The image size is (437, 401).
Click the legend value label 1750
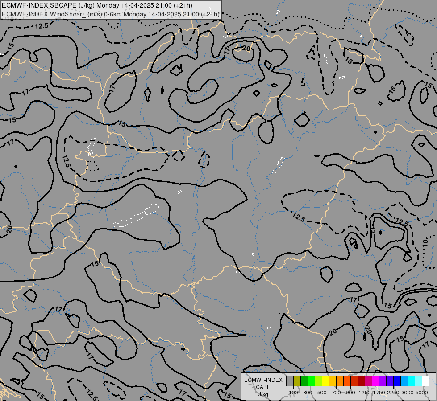[x=379, y=393]
